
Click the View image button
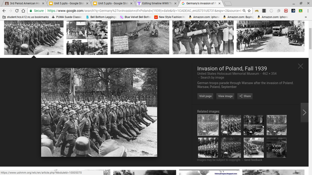point(225,96)
